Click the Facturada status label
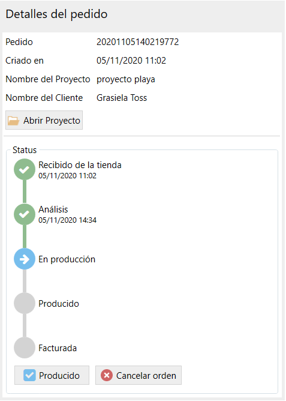The height and width of the screenshot is (401, 286). tap(58, 348)
